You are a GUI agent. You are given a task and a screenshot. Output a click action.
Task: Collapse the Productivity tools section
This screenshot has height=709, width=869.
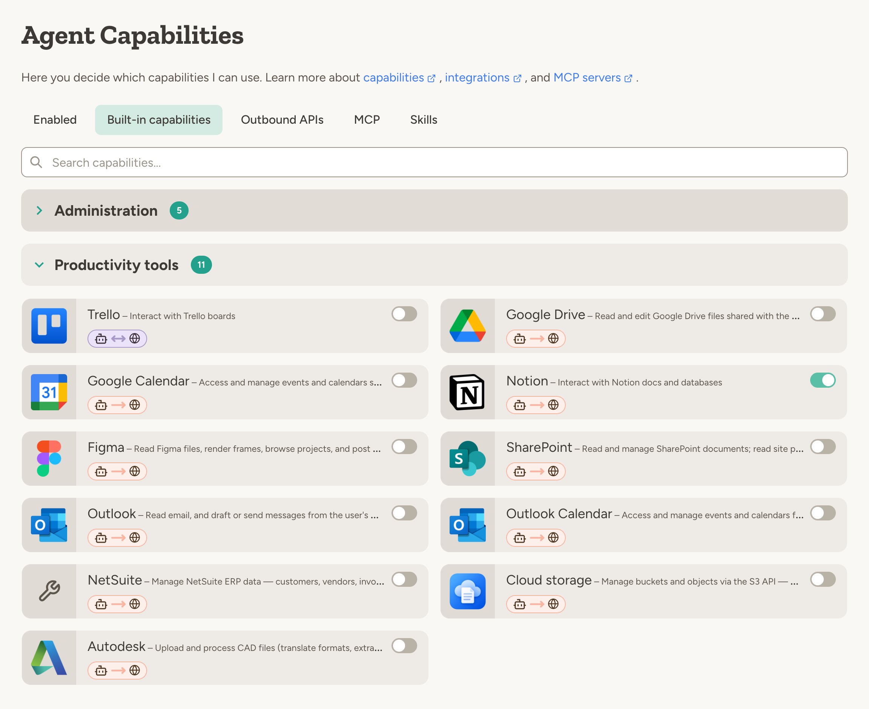pyautogui.click(x=434, y=265)
